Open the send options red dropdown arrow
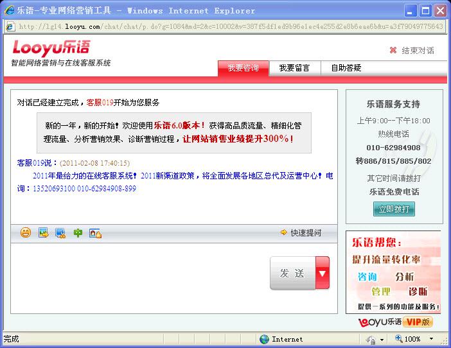Image resolution: width=451 pixels, height=348 pixels. (x=323, y=273)
